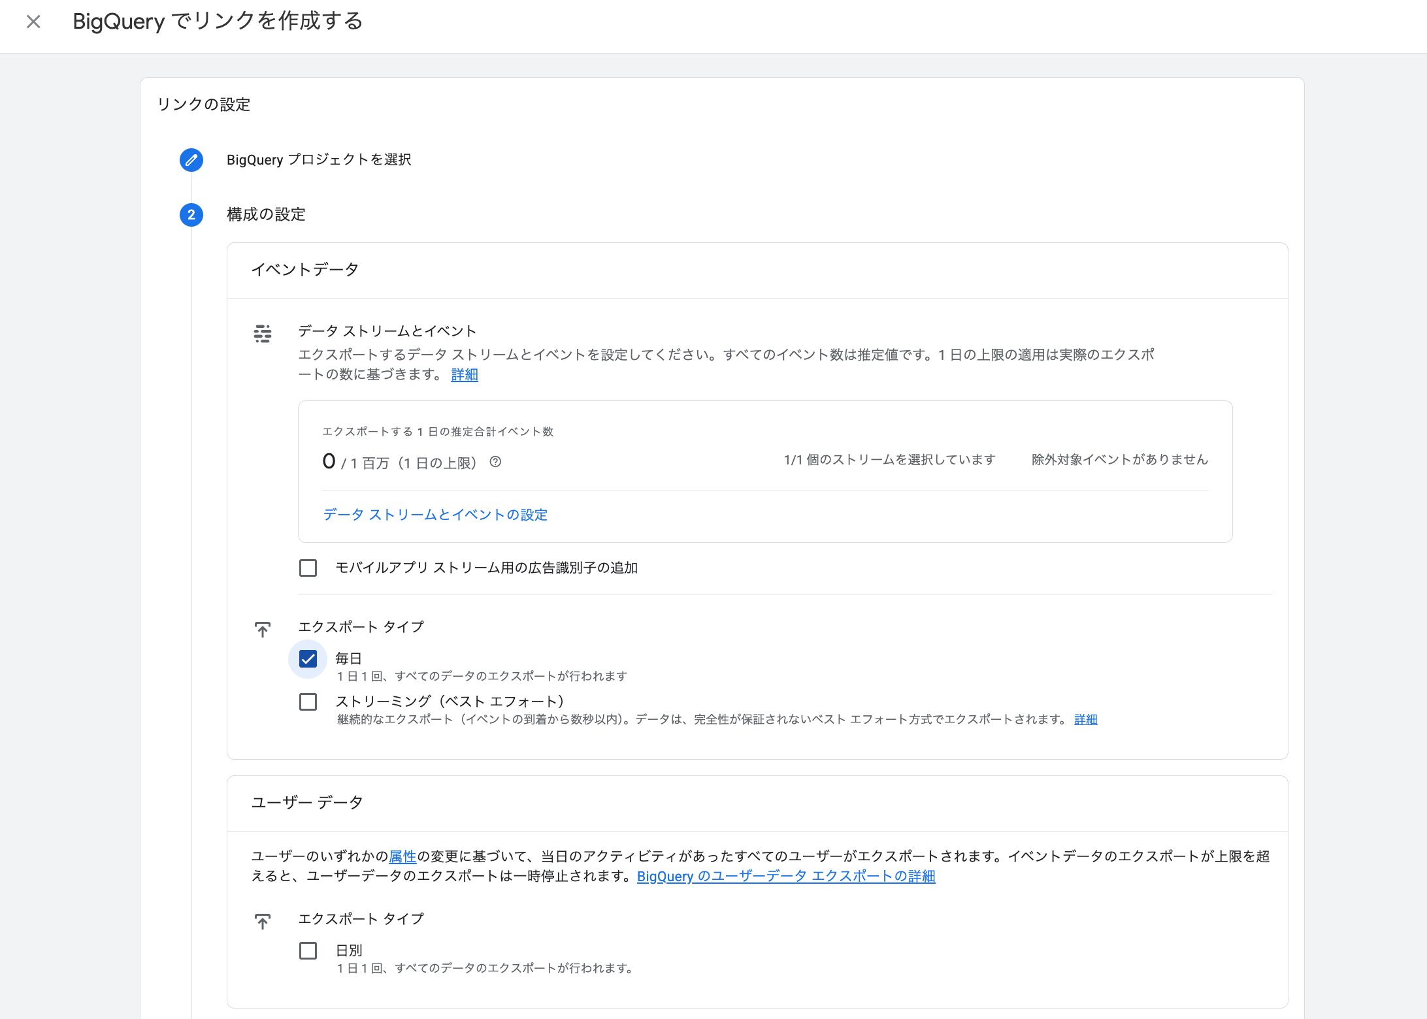Click the upload icon beside user data エクスポート タイプ
This screenshot has height=1019, width=1427.
click(263, 921)
